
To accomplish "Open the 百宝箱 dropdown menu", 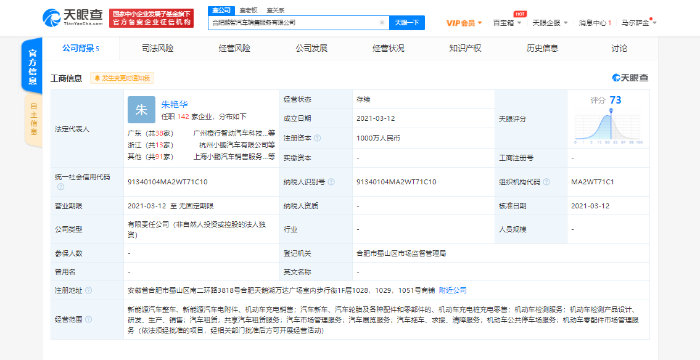I will click(507, 23).
